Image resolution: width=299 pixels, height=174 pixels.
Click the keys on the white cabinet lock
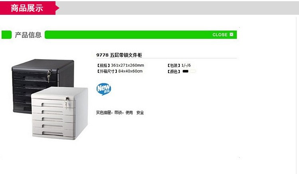click(67, 102)
